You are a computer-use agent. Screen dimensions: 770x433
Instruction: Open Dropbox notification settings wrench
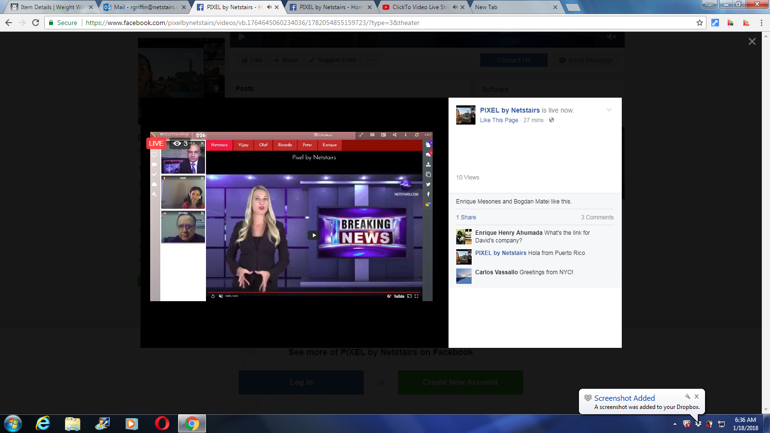[x=688, y=397]
